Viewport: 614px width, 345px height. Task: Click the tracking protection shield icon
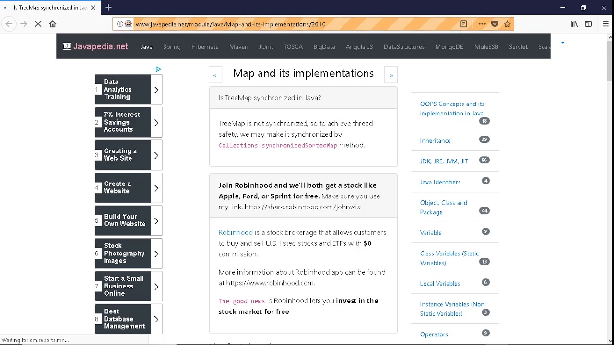128,24
